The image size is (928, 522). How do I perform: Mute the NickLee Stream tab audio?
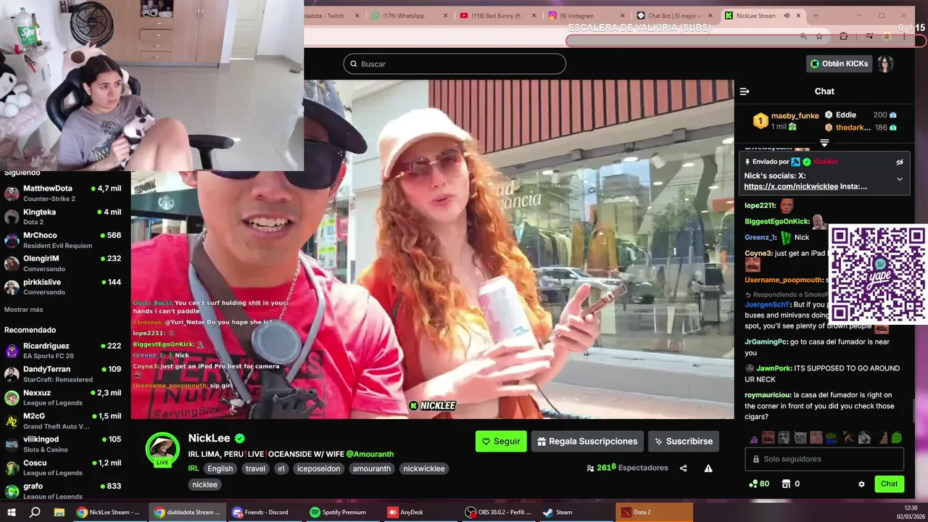coord(787,15)
